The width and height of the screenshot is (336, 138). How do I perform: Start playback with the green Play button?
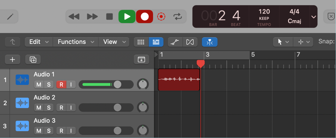point(127,17)
